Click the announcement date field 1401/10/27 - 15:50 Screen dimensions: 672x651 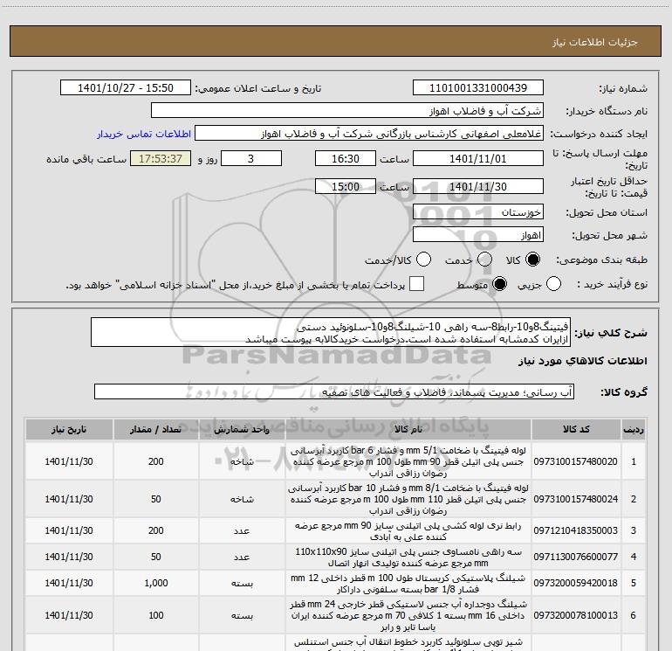click(126, 88)
